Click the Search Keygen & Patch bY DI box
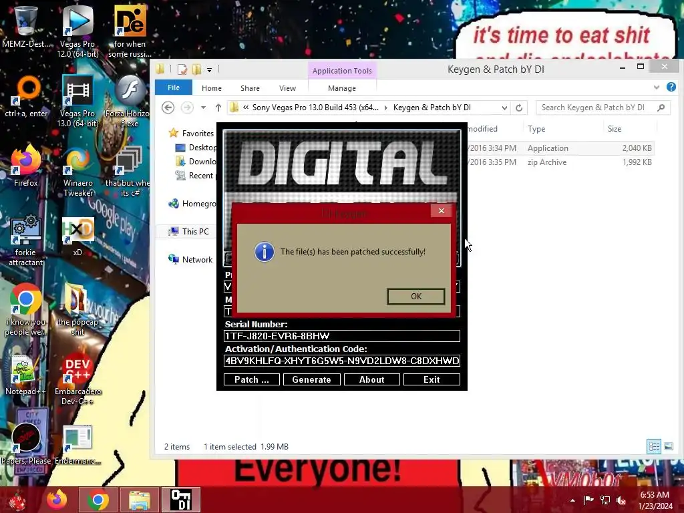Viewport: 684px width, 513px height. point(603,108)
